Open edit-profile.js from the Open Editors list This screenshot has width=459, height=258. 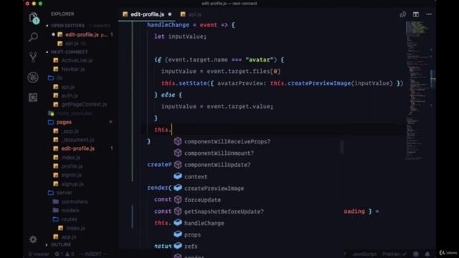82,34
